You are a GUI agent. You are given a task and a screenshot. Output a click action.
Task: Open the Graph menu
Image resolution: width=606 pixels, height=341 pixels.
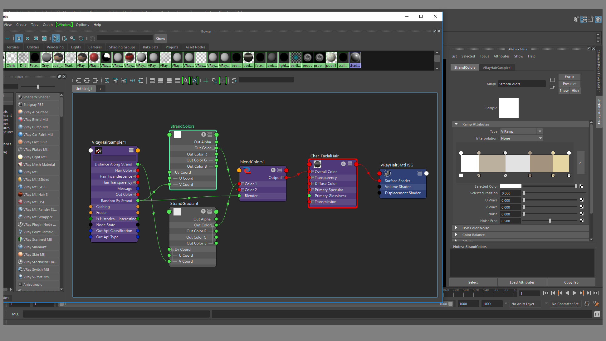[48, 25]
